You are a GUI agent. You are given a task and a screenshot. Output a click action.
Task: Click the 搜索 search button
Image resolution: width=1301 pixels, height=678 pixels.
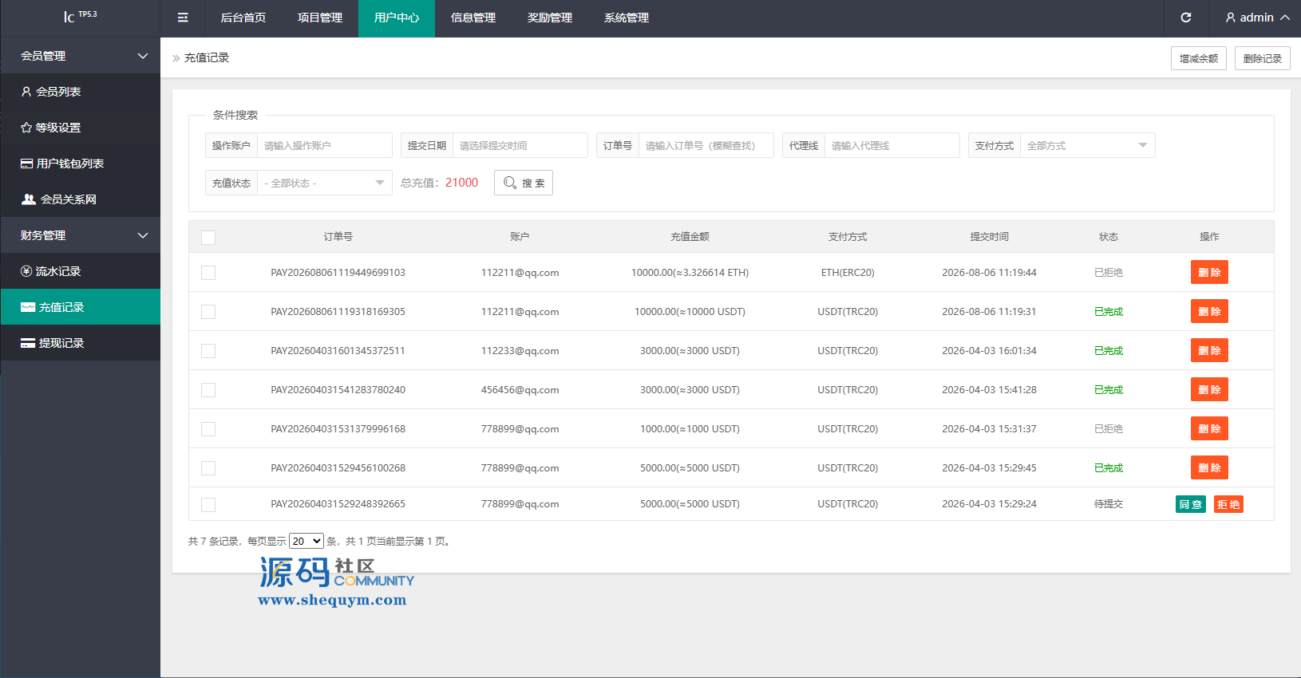[x=524, y=183]
